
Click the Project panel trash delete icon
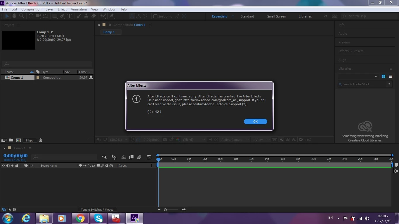40,140
